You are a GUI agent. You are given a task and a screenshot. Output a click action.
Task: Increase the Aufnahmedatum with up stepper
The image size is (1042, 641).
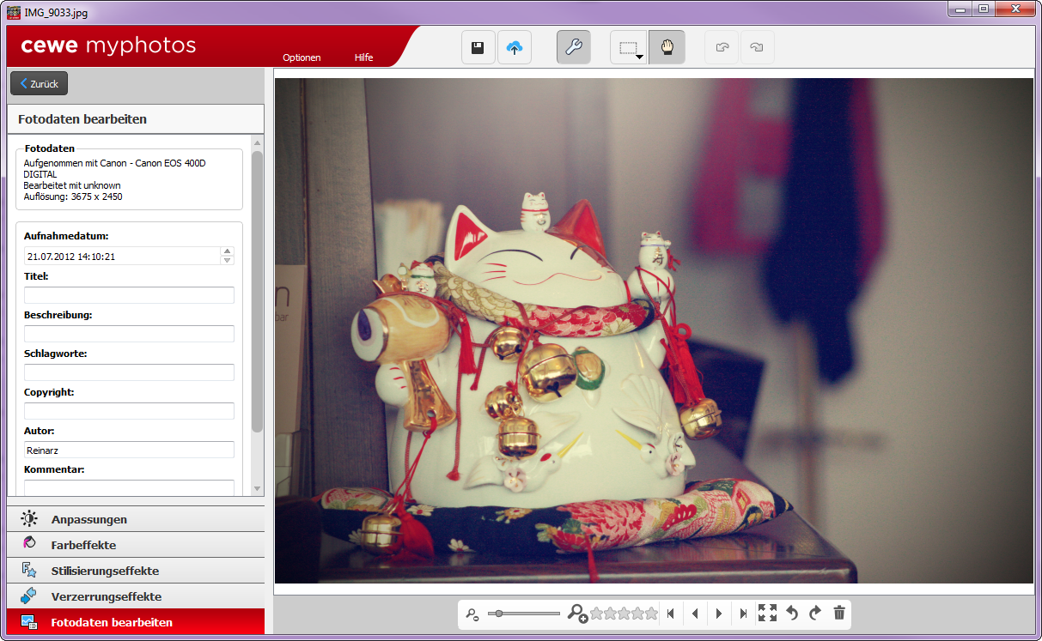[228, 251]
